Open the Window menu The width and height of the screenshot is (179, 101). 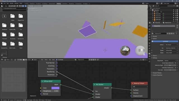tap(17, 3)
